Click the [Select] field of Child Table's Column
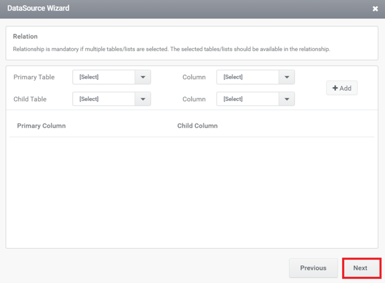385x283 pixels. coord(248,99)
